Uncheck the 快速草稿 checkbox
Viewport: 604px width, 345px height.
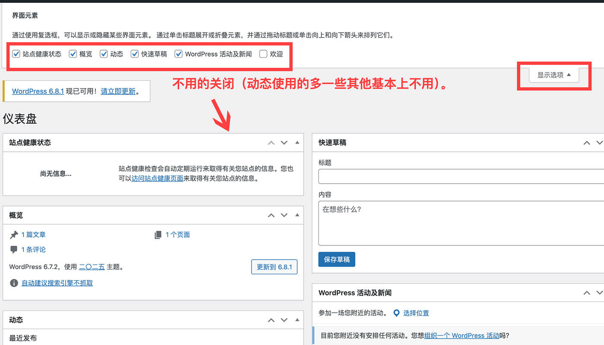click(135, 54)
